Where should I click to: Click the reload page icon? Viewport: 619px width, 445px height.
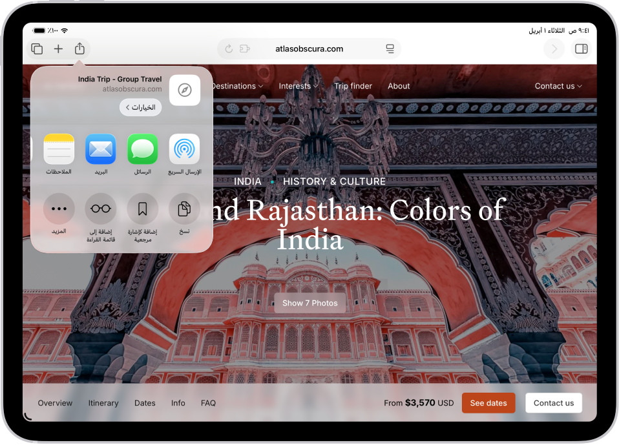pos(229,49)
